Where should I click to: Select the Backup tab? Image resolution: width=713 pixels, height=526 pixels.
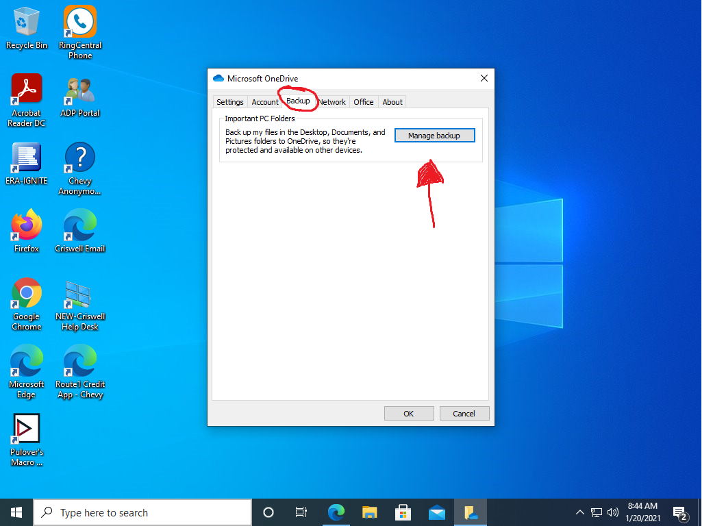pos(298,101)
